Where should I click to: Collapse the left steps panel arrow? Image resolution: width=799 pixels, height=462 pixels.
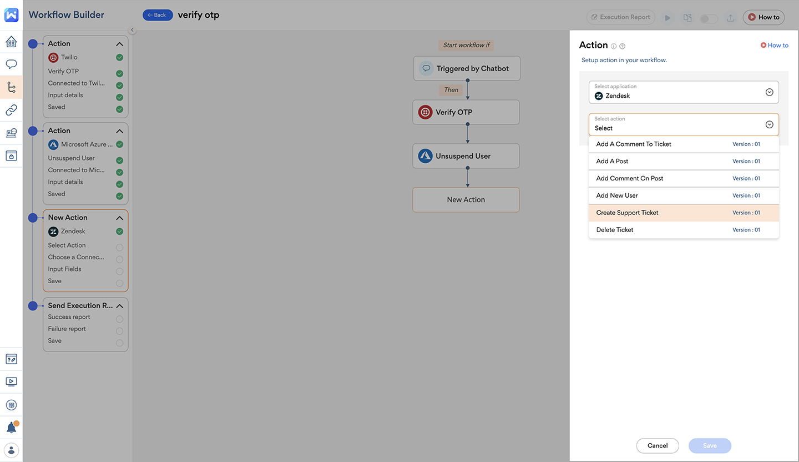pos(132,30)
